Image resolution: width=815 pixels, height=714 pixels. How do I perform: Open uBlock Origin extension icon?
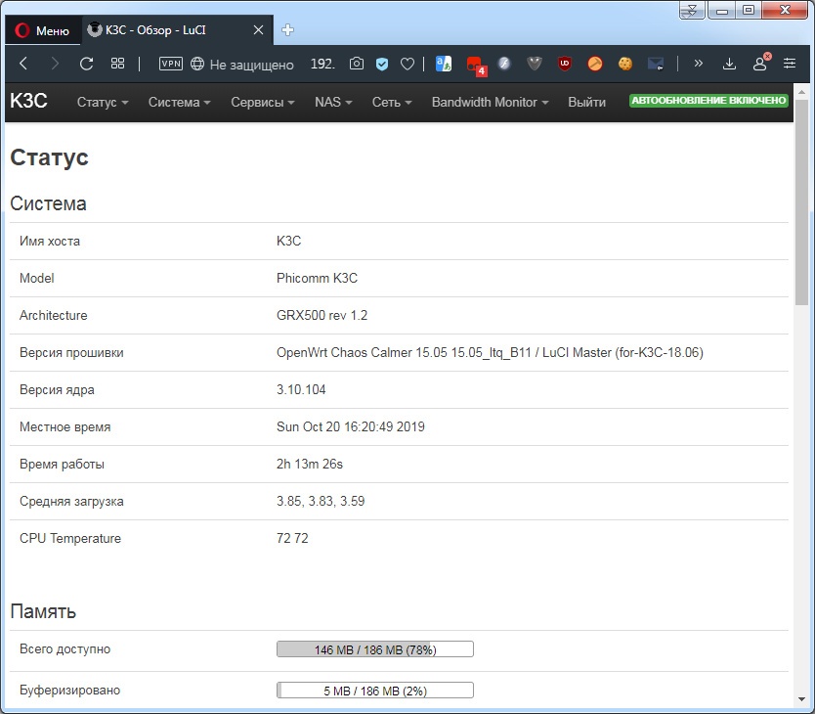click(x=564, y=64)
